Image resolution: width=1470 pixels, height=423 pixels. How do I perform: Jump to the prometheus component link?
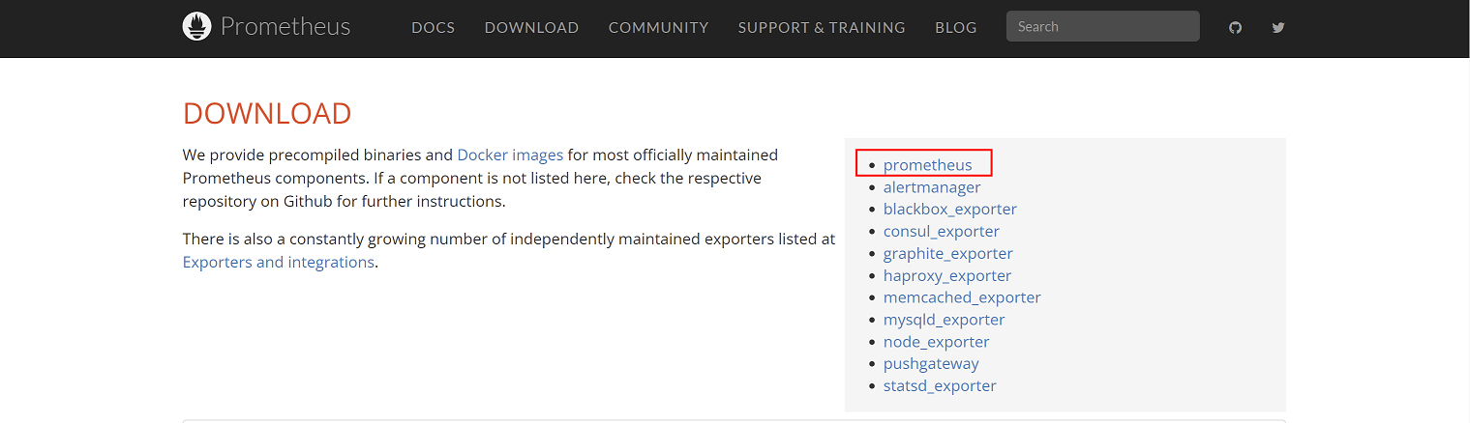click(x=927, y=165)
